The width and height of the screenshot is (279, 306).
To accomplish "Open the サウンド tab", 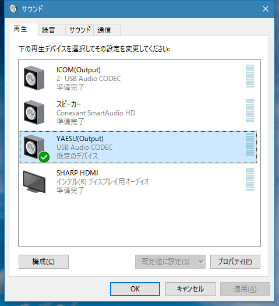I will [x=80, y=30].
